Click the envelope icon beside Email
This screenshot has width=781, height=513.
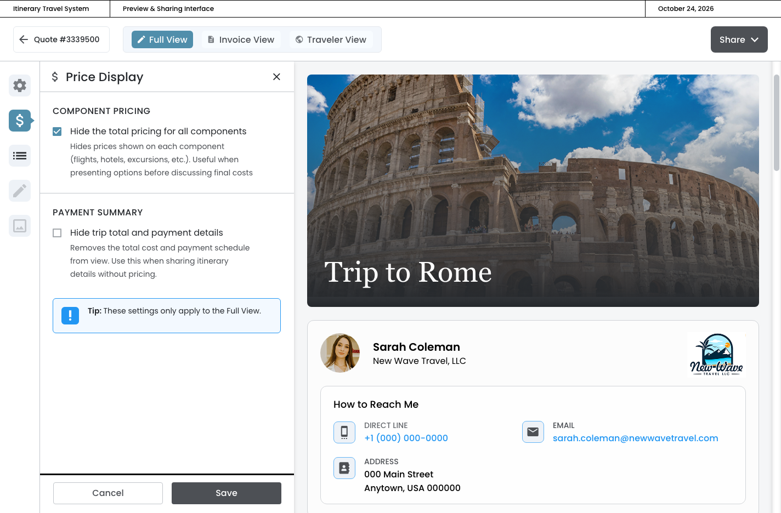point(533,432)
